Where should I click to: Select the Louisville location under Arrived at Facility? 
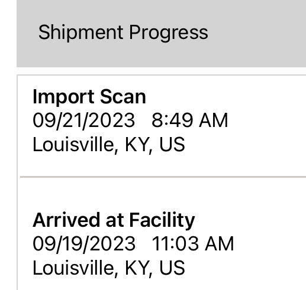click(x=109, y=268)
